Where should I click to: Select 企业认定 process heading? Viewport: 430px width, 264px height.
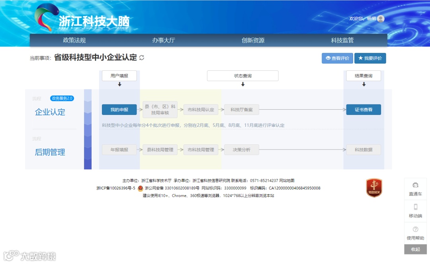point(50,112)
